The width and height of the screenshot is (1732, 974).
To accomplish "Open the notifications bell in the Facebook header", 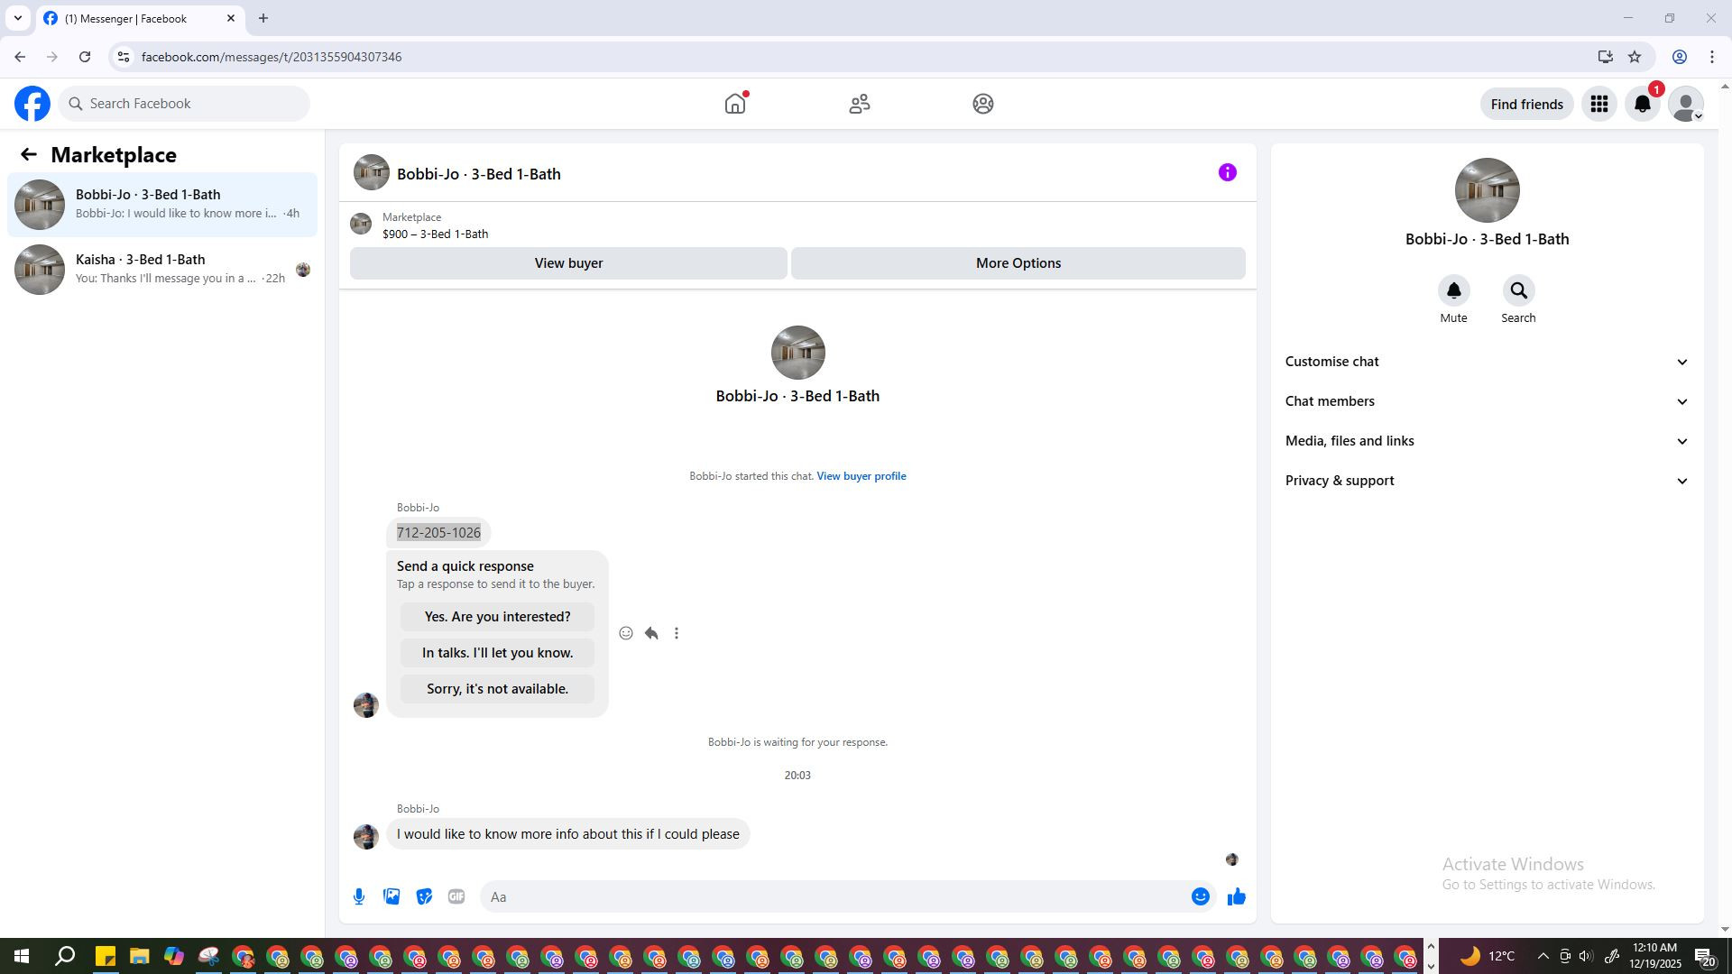I will point(1643,105).
